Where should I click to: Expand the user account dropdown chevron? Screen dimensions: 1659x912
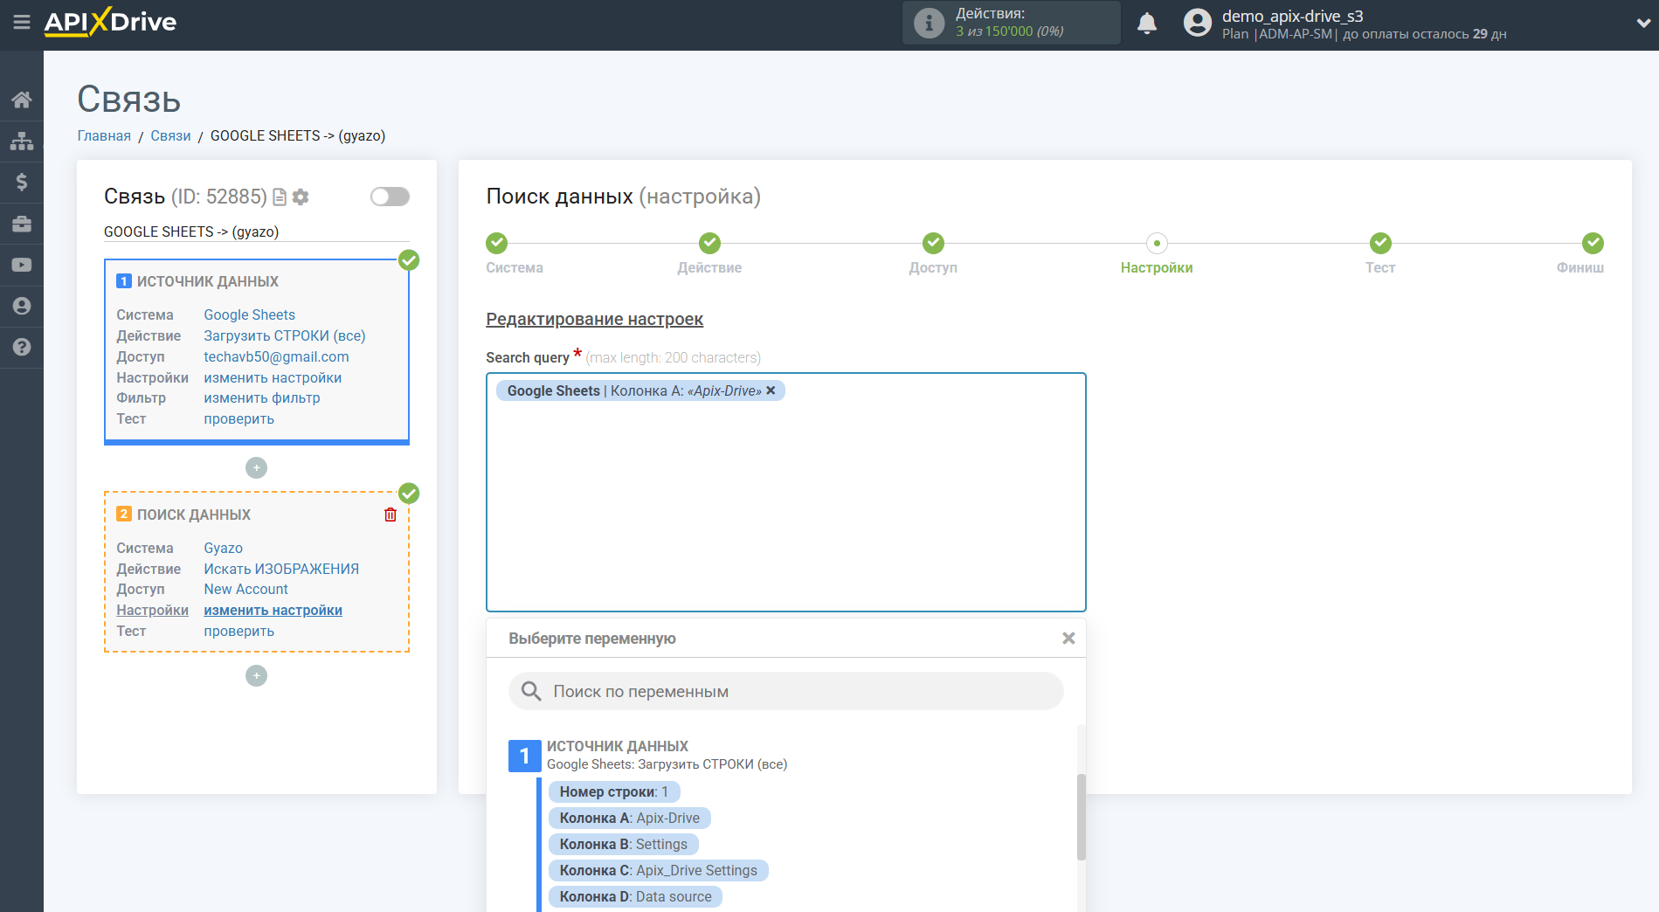click(1642, 24)
